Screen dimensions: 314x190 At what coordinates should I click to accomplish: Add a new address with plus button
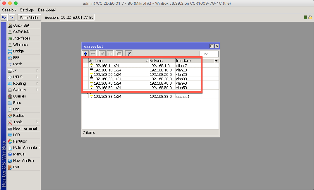[85, 54]
